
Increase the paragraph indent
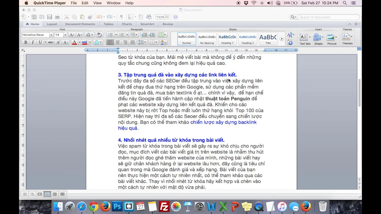point(152,35)
